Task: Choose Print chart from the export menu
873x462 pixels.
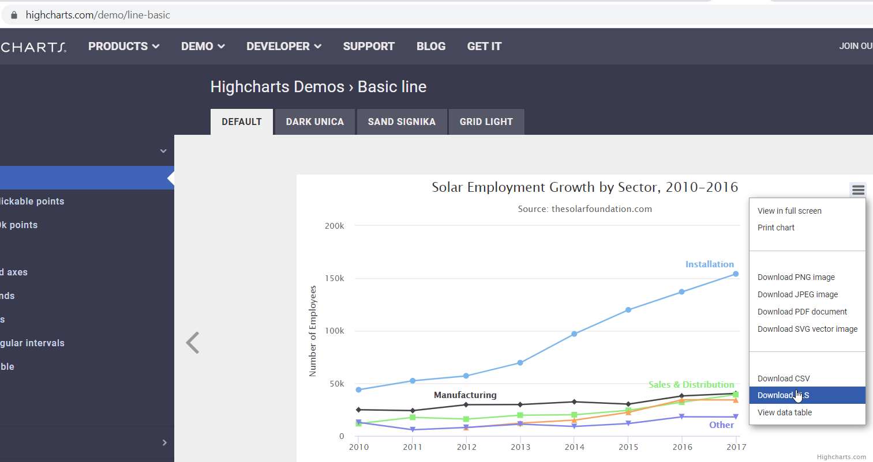Action: [775, 228]
